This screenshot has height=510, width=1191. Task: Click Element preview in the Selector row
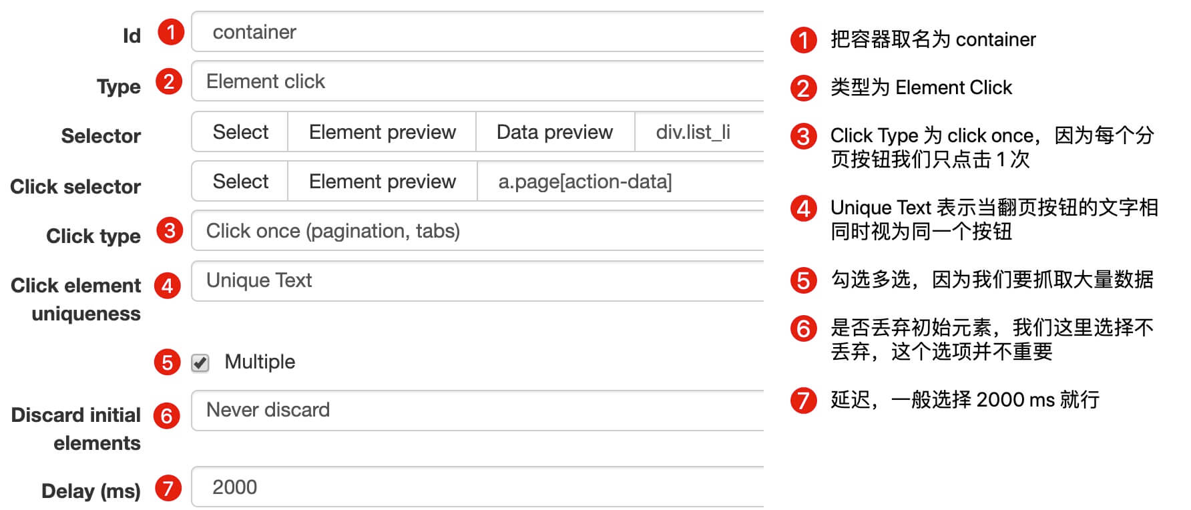click(382, 132)
